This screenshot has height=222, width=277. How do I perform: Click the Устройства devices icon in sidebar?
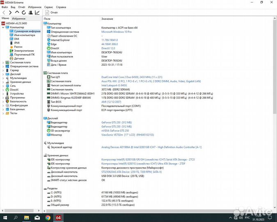tap(7, 94)
